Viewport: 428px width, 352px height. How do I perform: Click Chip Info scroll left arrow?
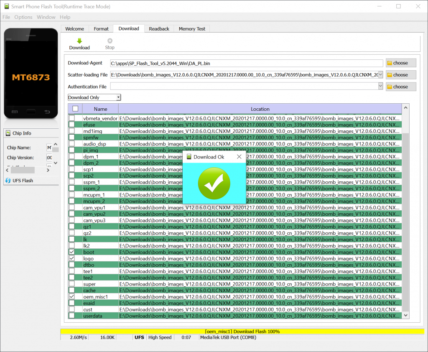[x=8, y=170]
